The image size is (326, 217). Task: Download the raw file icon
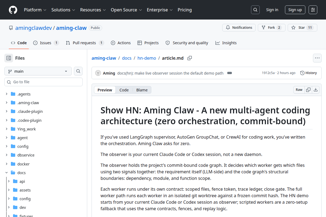316,90
